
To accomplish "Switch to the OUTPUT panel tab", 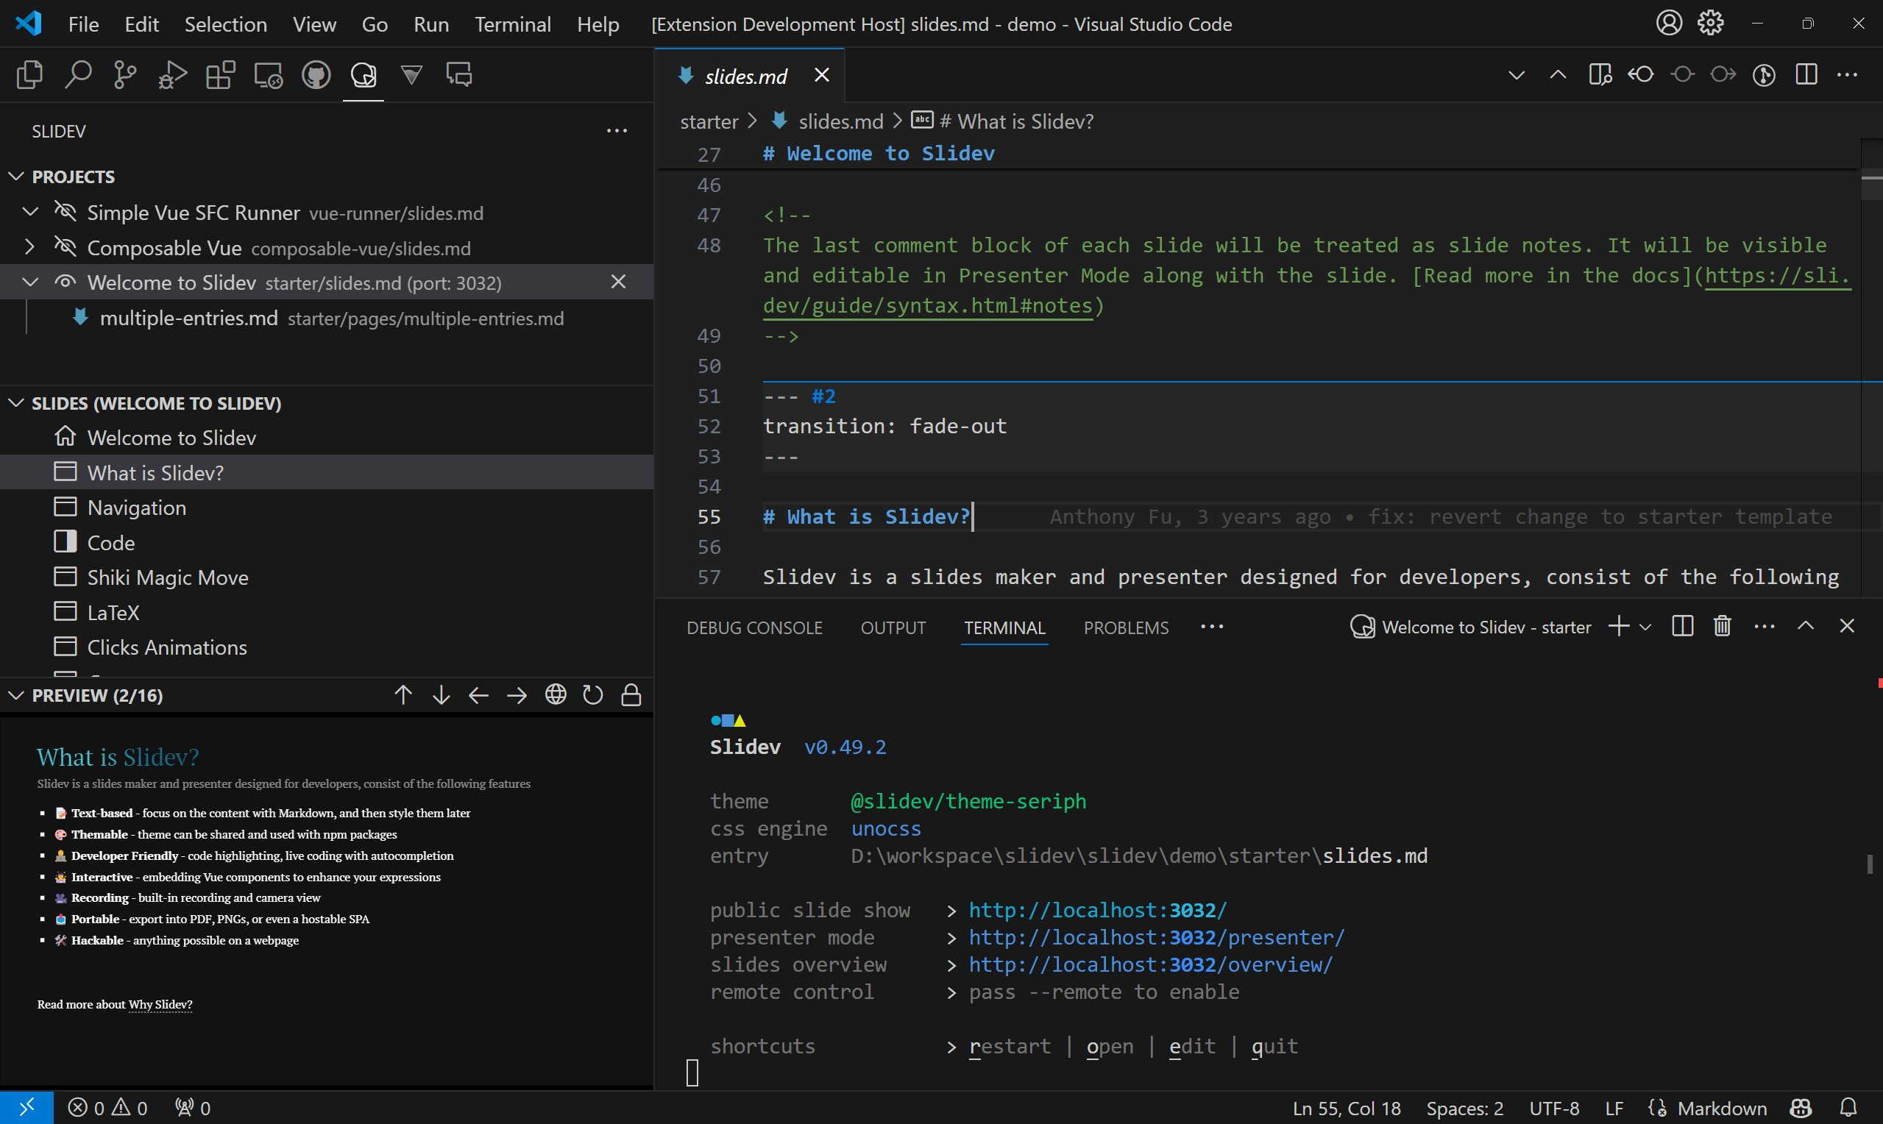I will pyautogui.click(x=893, y=628).
